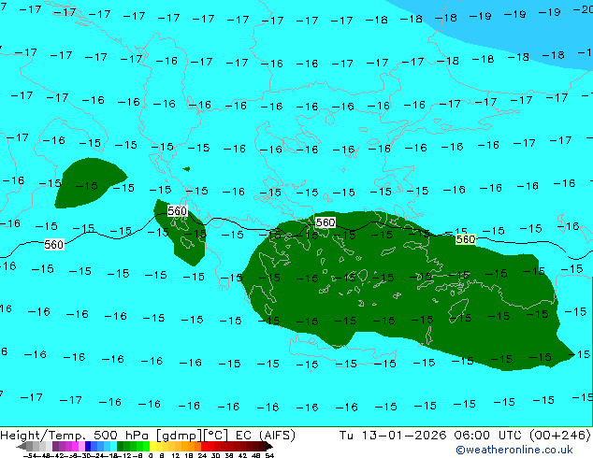Pick the dark blue swatch in the temperature legend

pos(88,446)
